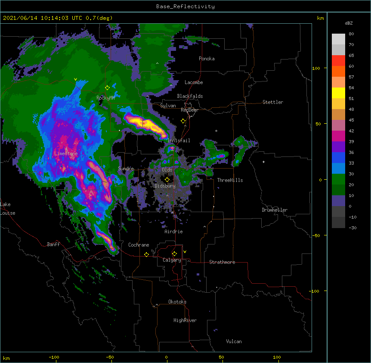Pick the purple 36-39 dBZ legend swatch
Image resolution: width=371 pixels, height=363 pixels.
pyautogui.click(x=338, y=147)
